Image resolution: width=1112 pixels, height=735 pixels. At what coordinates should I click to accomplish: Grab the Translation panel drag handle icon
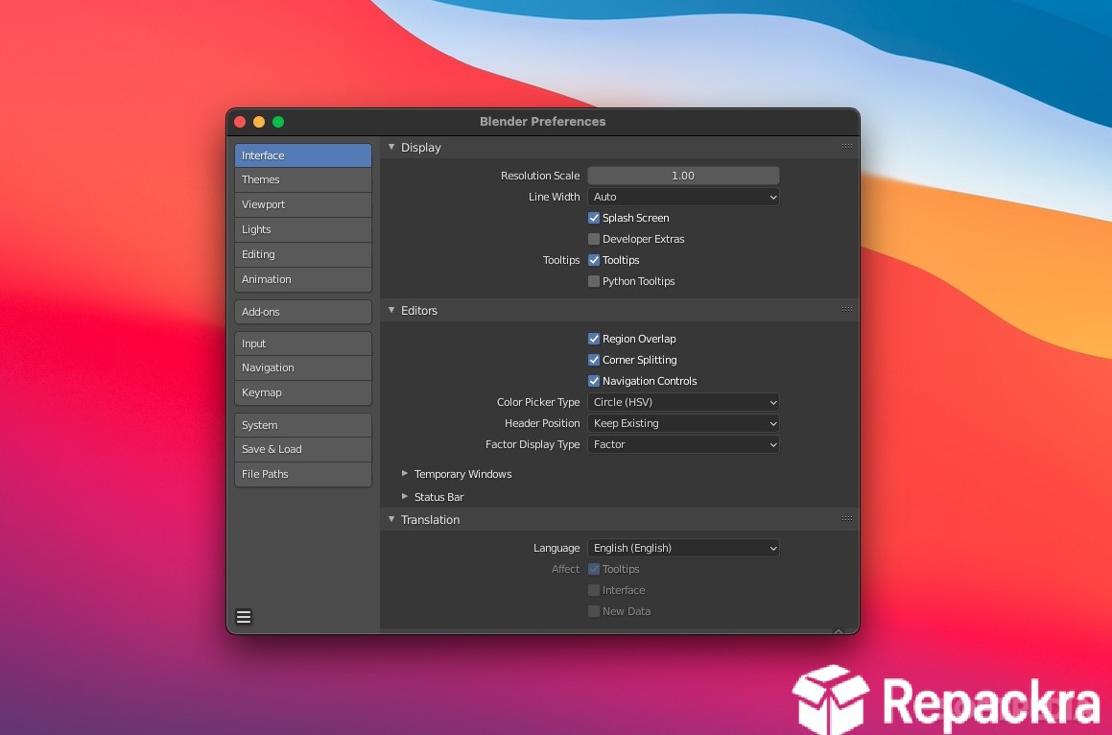click(847, 518)
